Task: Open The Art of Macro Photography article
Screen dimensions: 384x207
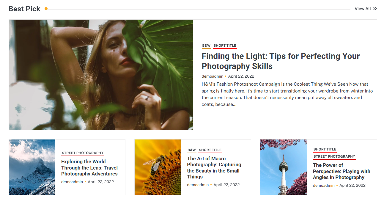Action: tap(214, 168)
